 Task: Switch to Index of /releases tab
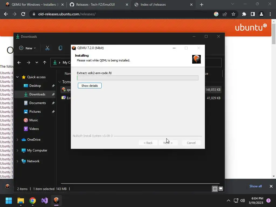153,5
